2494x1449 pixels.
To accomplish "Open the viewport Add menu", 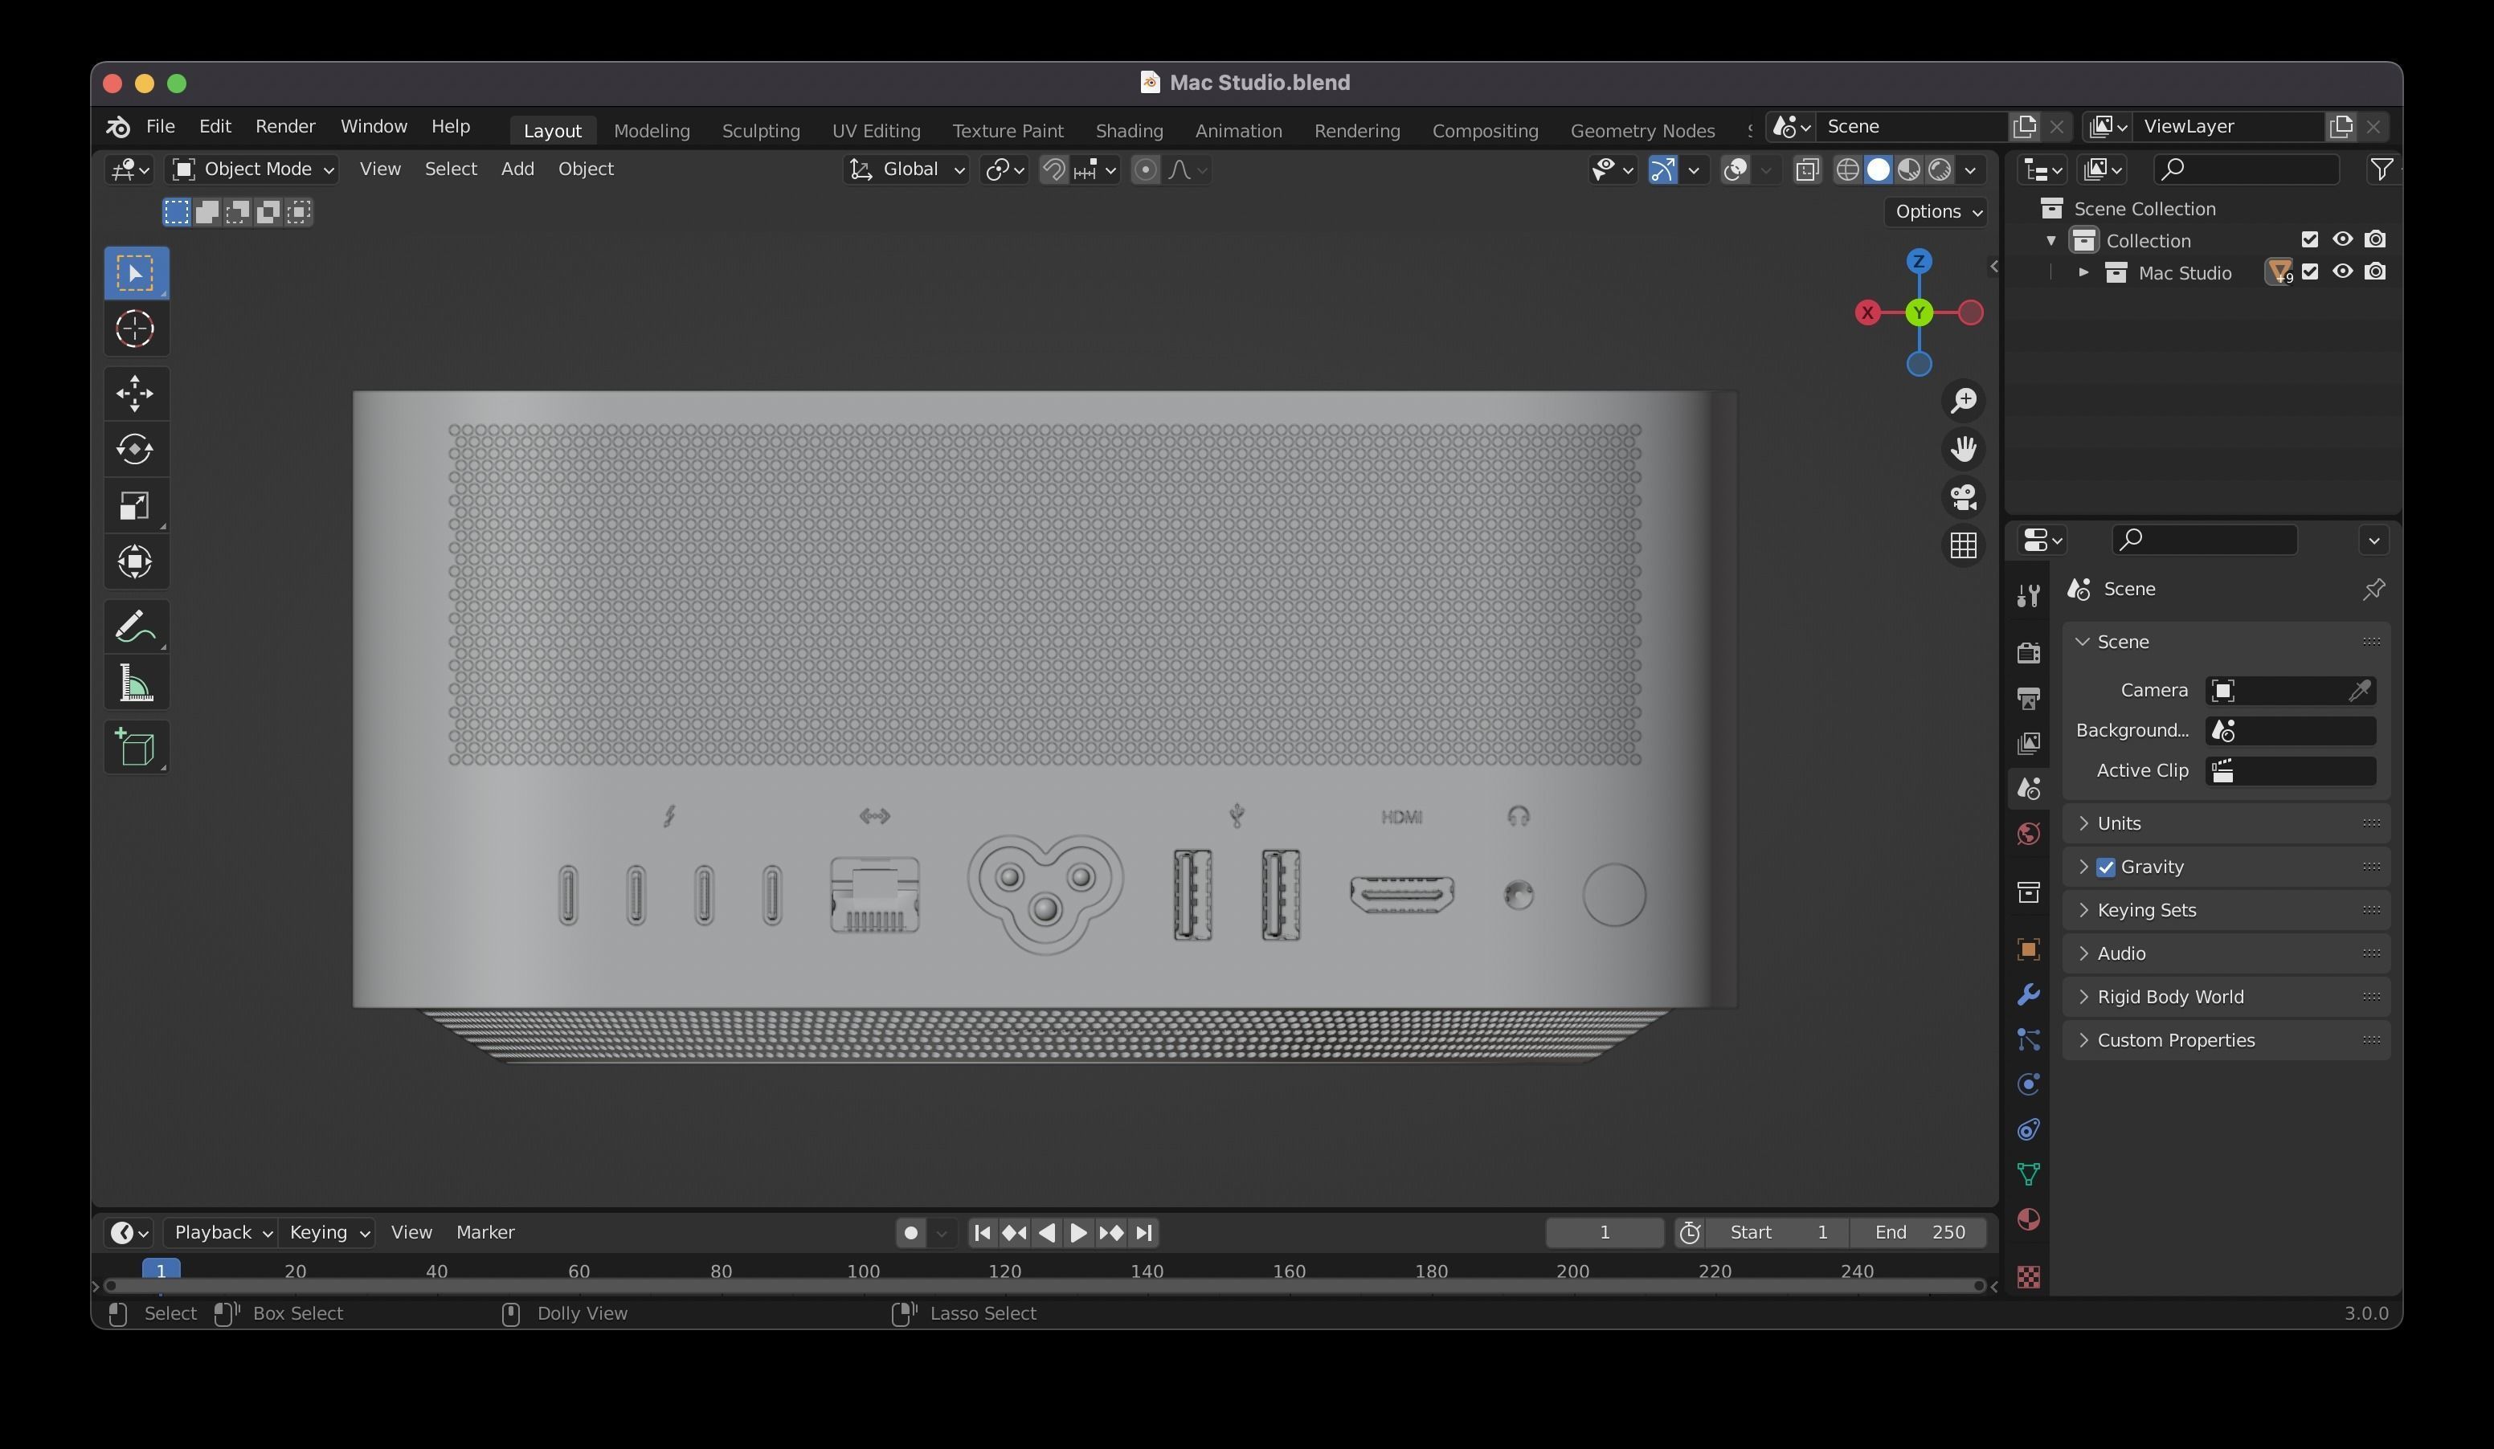I will pyautogui.click(x=517, y=169).
